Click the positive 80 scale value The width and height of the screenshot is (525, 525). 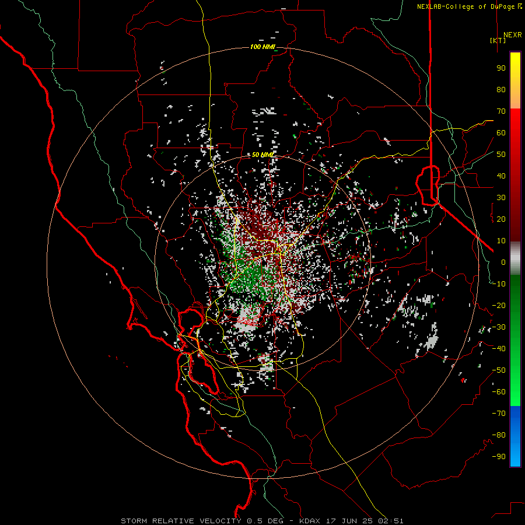click(x=501, y=89)
